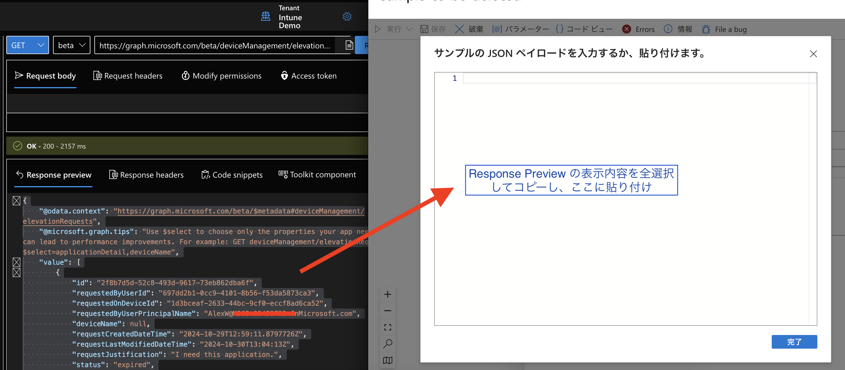Collapse the root JSON object toggle
The image size is (845, 370).
(17, 201)
